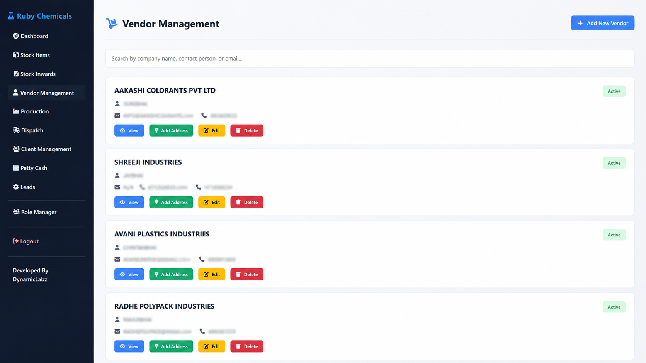Viewport: 646px width, 363px height.
Task: Add address for Aakashi Colorants Pvt Ltd
Action: [x=171, y=130]
